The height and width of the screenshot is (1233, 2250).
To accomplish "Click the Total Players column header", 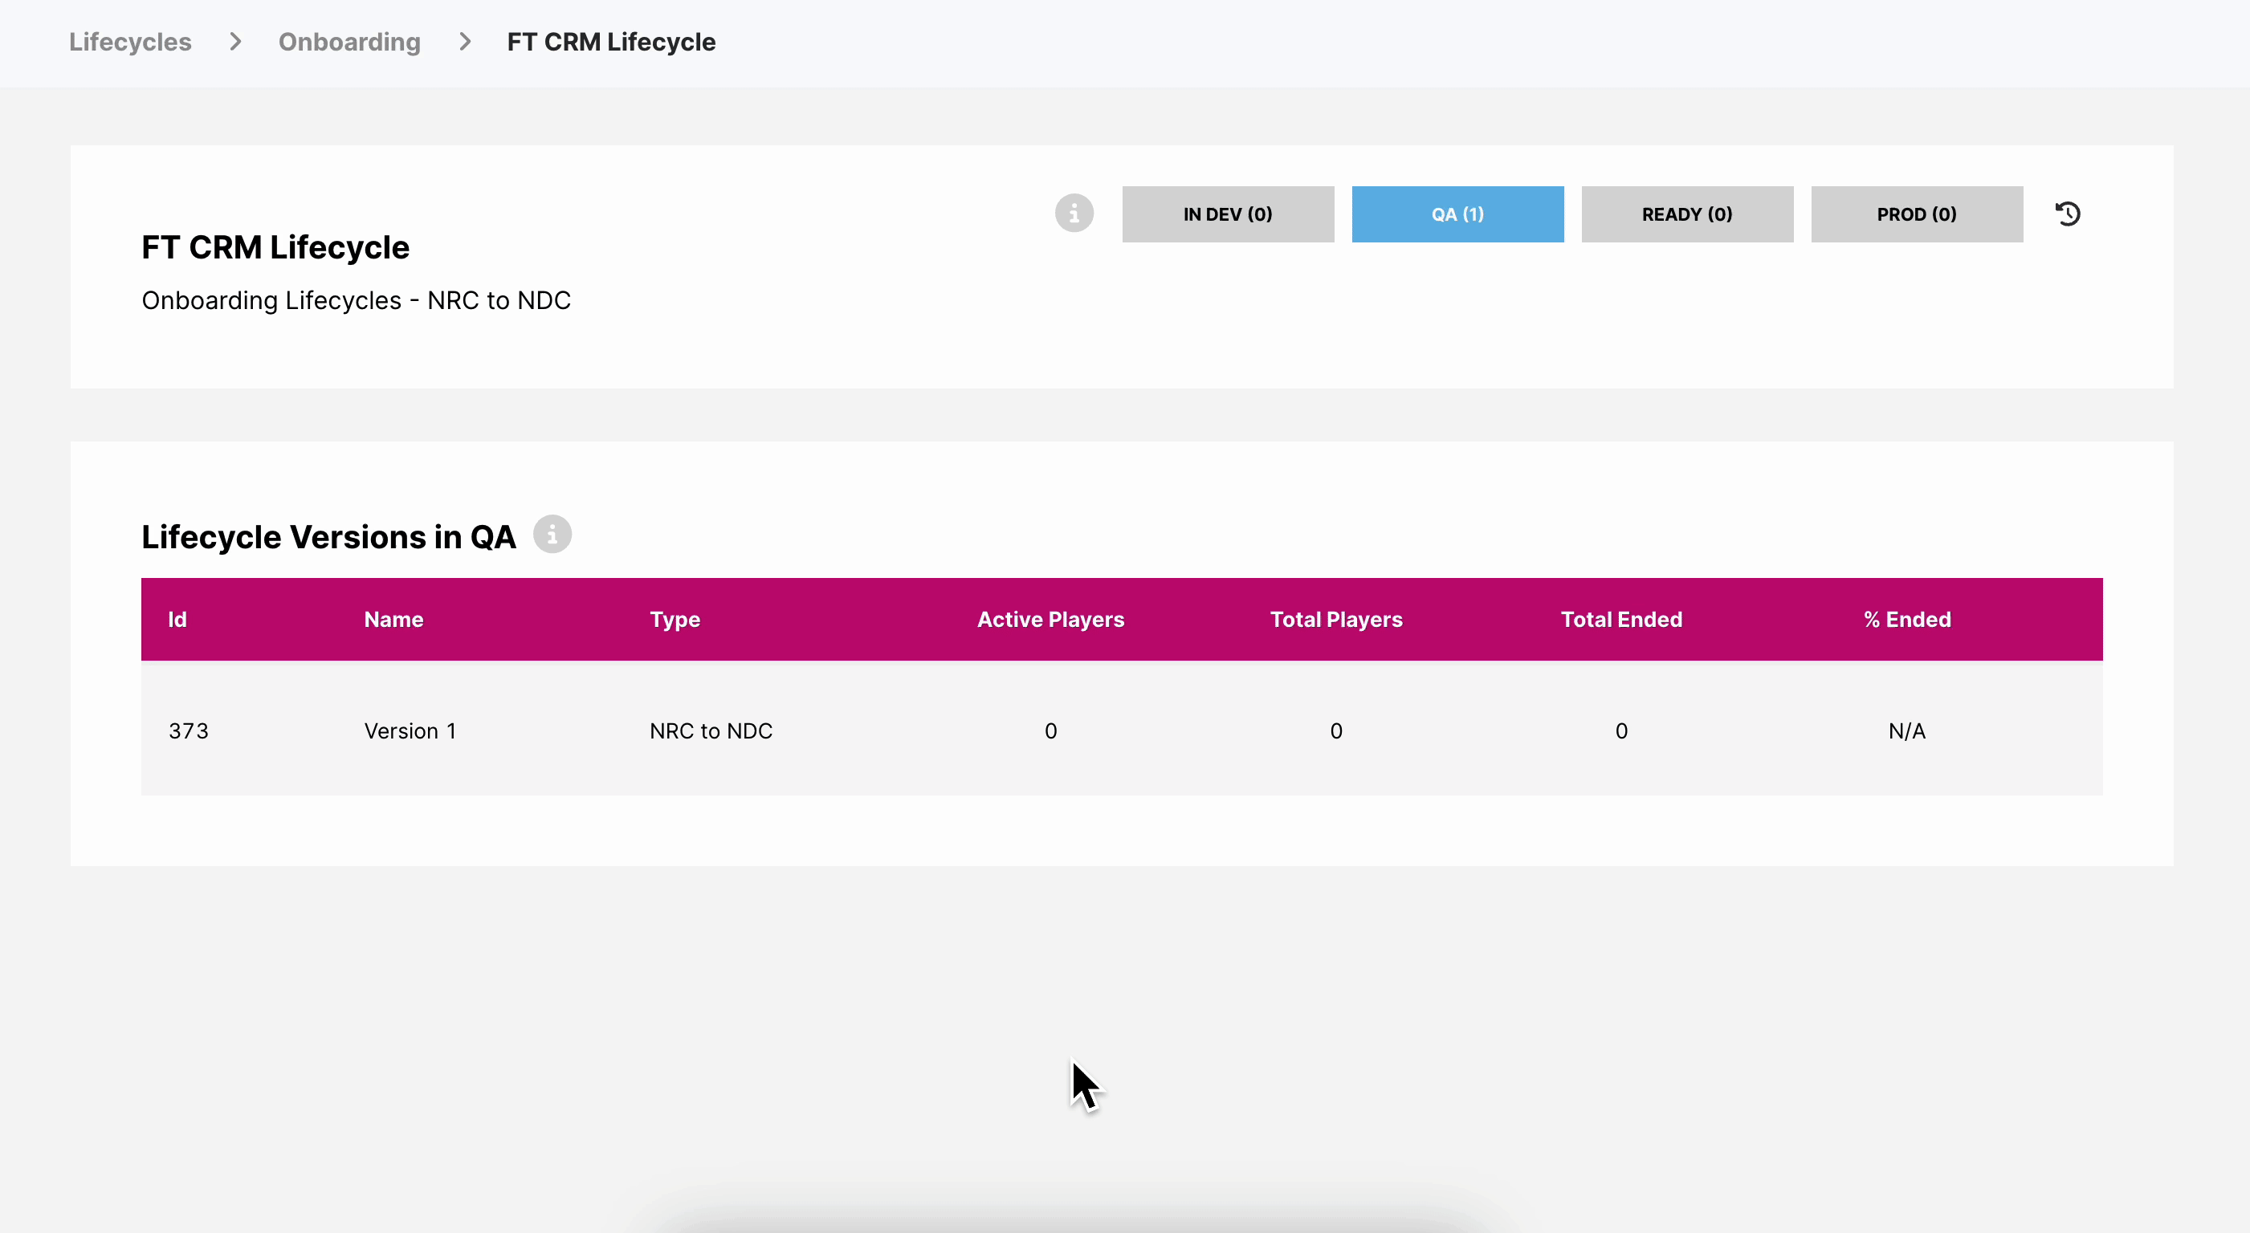I will coord(1335,619).
